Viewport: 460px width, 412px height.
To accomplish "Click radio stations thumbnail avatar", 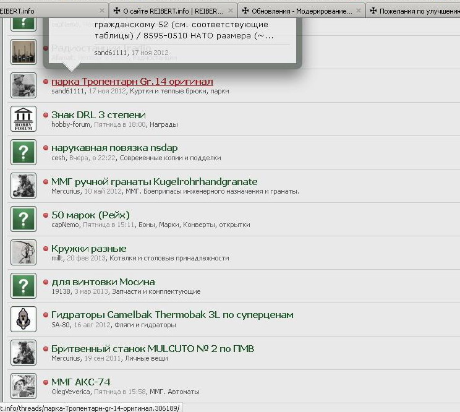I will coord(23,52).
